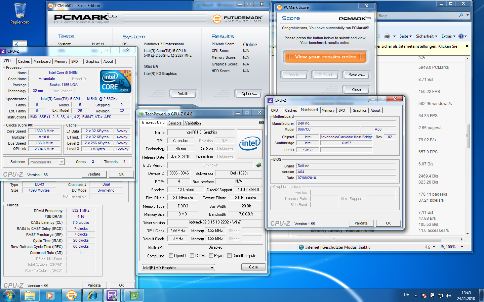Click Close button in GPU-Z
Viewport: 484px width, 302px height.
(253, 267)
